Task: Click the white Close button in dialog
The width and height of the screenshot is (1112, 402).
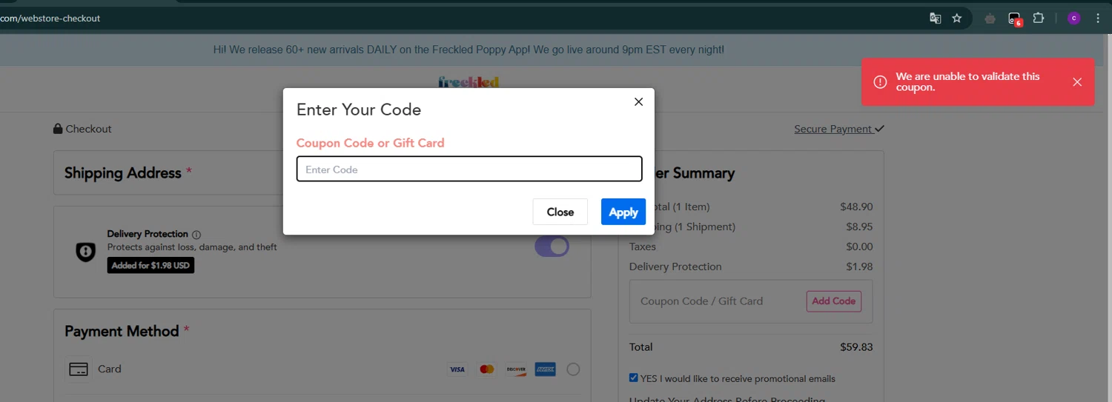Action: tap(560, 212)
